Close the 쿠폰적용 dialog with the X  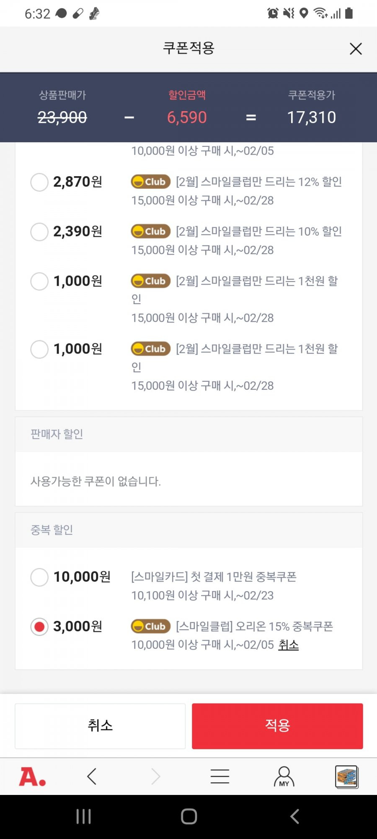click(x=356, y=49)
